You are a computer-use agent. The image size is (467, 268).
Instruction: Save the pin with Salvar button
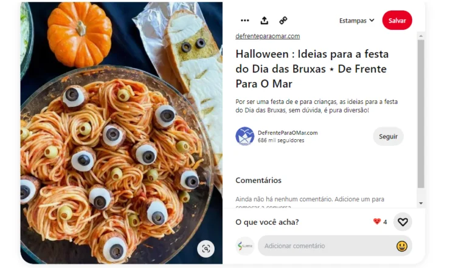click(397, 21)
